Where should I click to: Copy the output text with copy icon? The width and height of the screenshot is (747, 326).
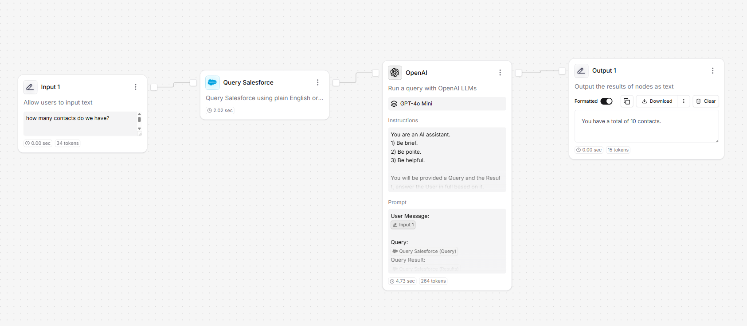coord(627,101)
